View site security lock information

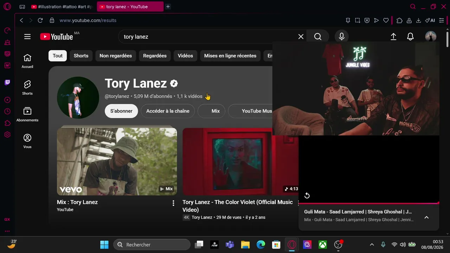coord(52,20)
